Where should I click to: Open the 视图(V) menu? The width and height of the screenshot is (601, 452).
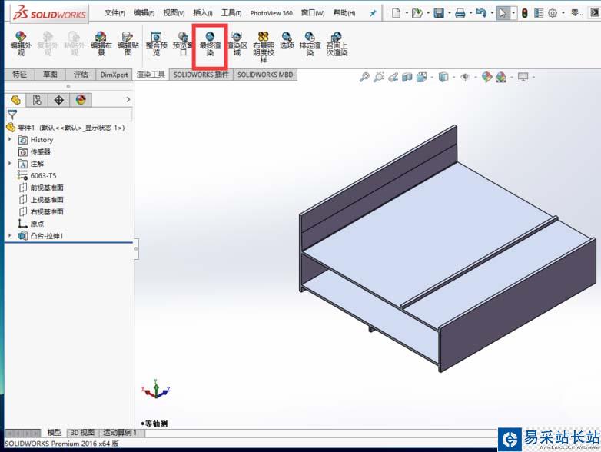[174, 13]
